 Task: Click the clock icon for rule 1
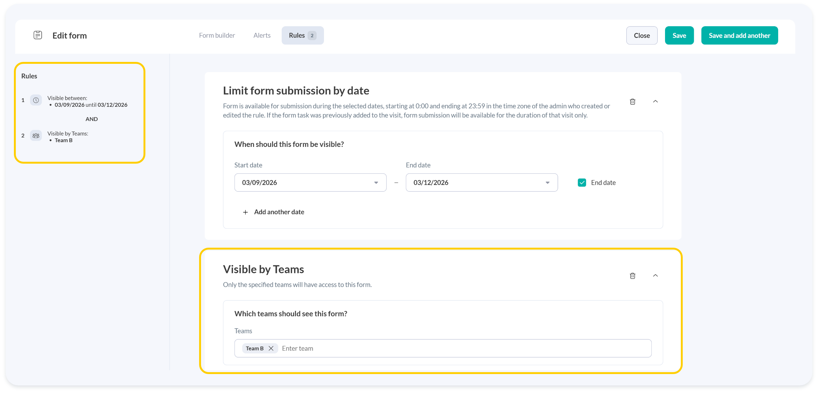(36, 100)
